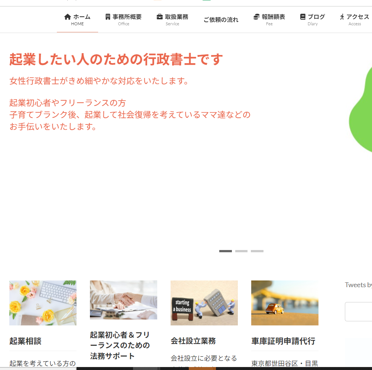Click the 会社設立業務 heading
Image resolution: width=372 pixels, height=370 pixels.
coord(193,341)
